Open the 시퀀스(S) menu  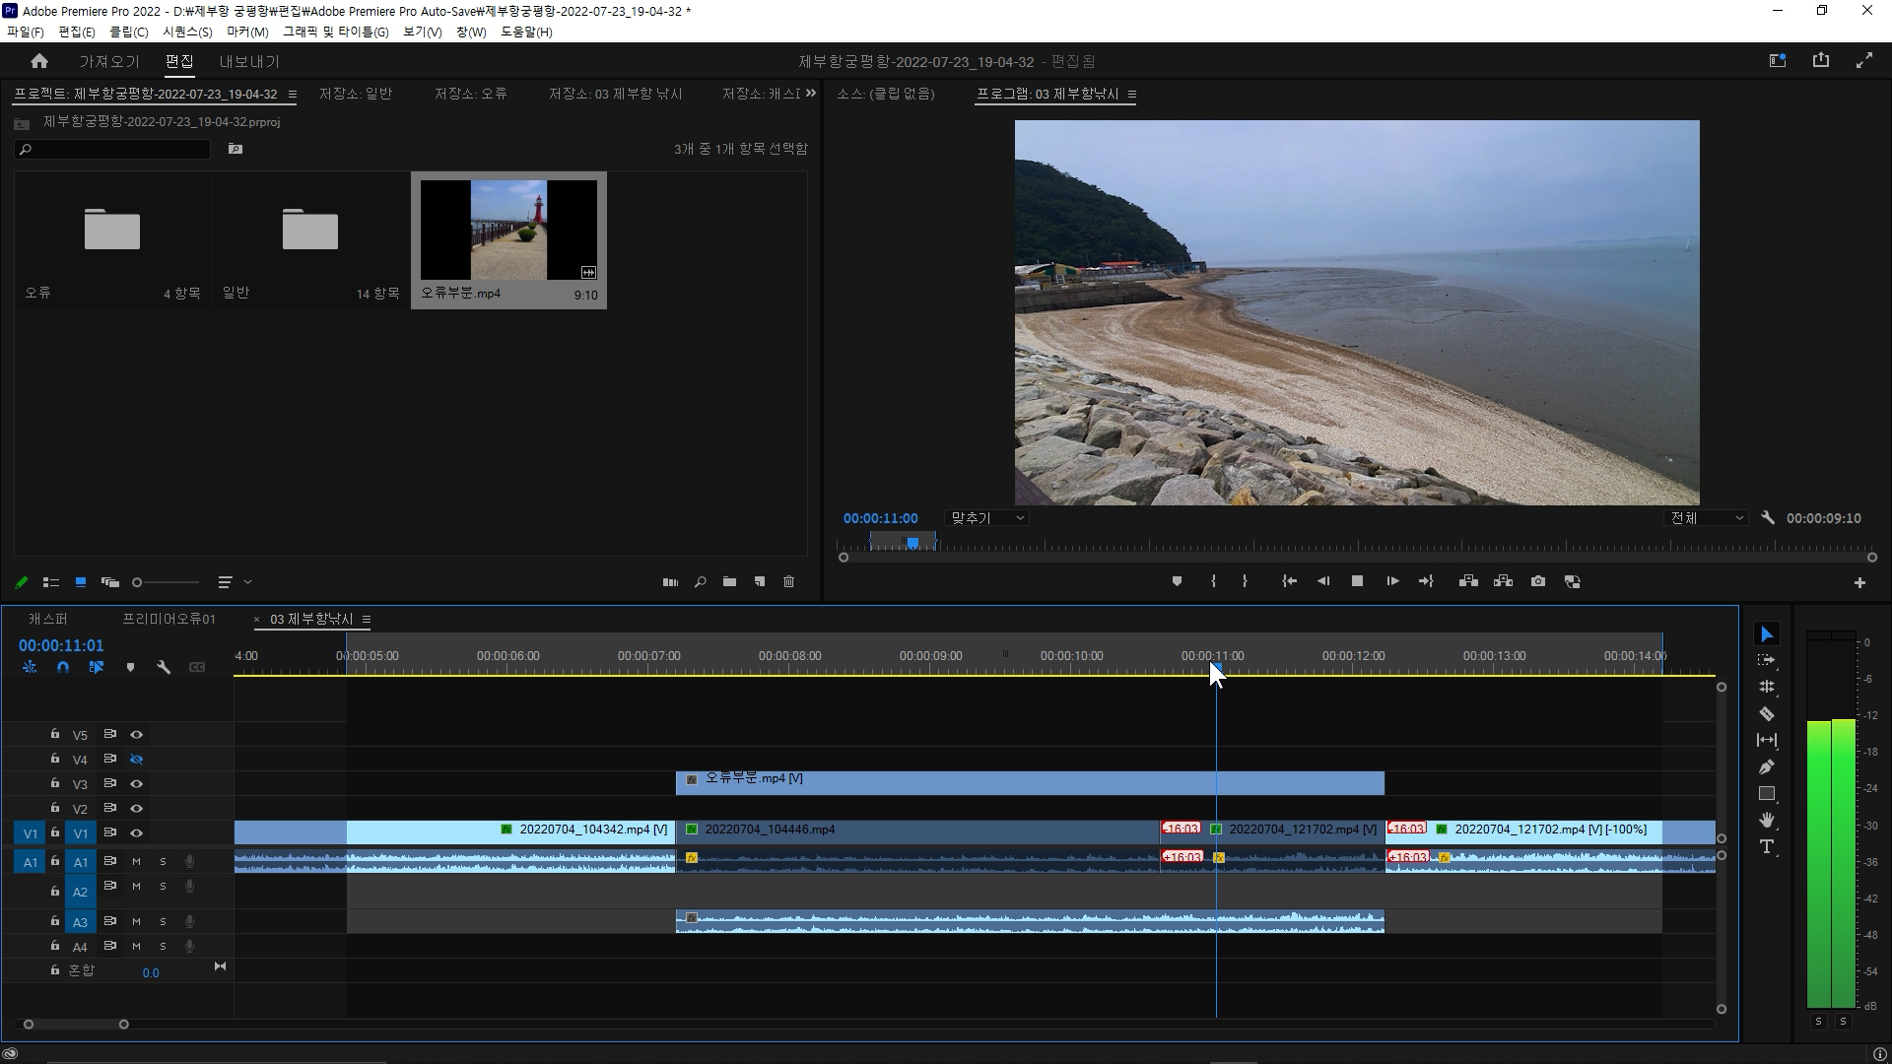pos(187,32)
